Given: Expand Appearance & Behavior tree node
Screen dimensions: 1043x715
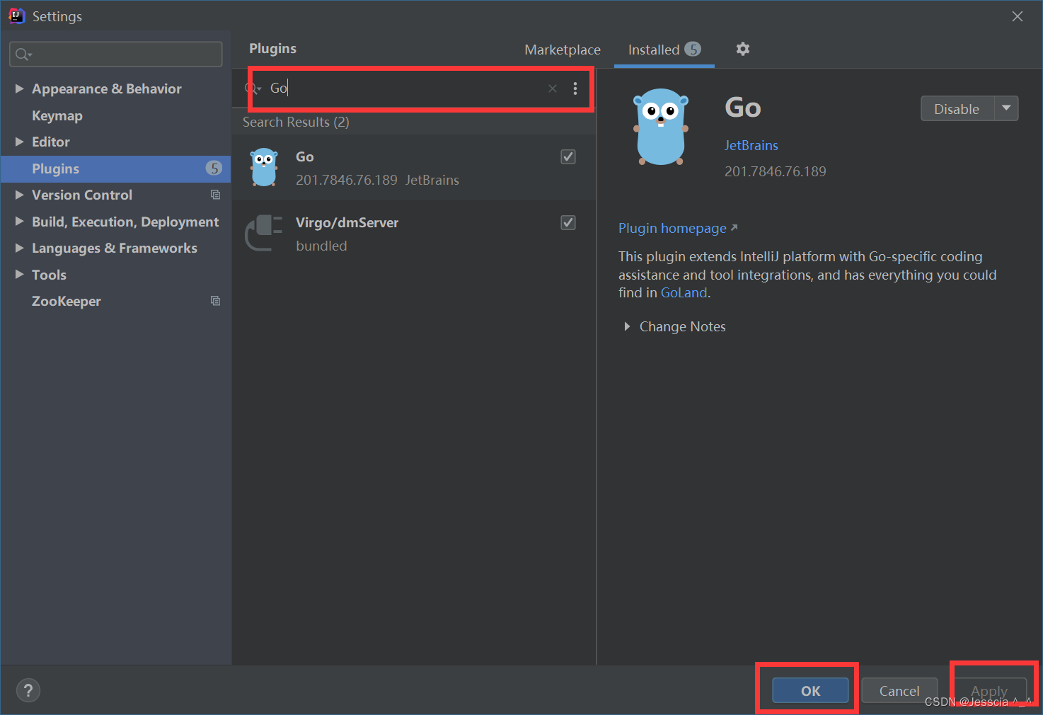Looking at the screenshot, I should (x=20, y=88).
